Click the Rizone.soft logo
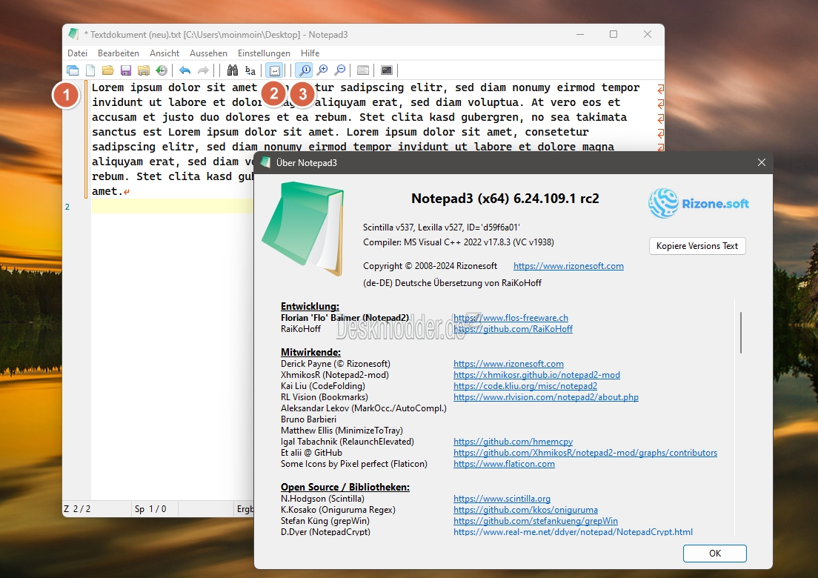The image size is (818, 578). tap(699, 204)
